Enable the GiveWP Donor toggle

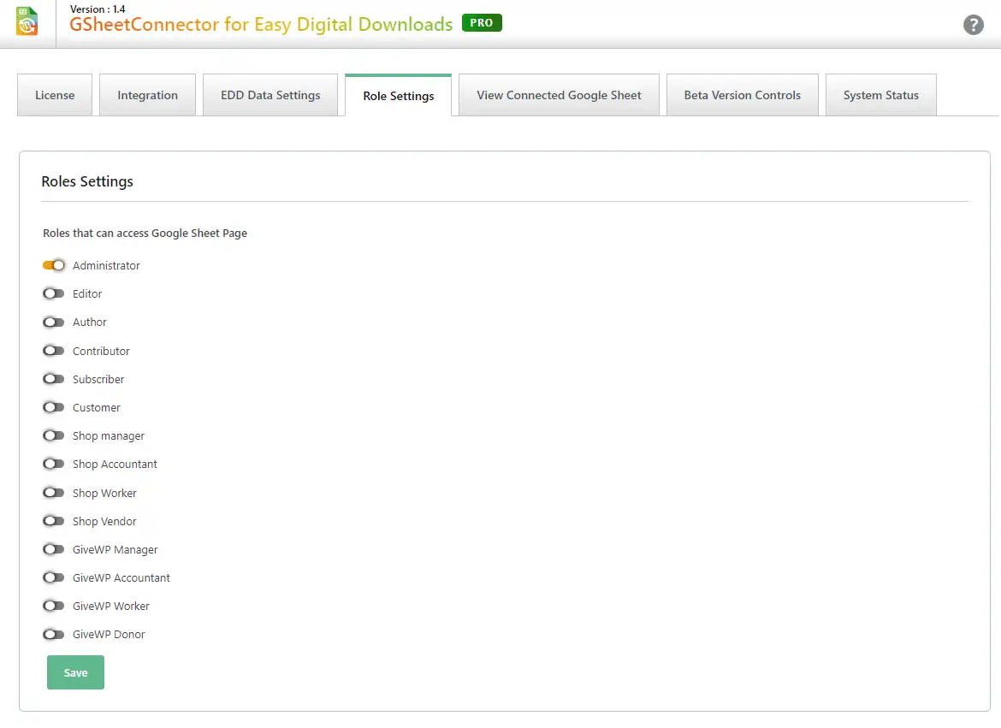click(54, 634)
